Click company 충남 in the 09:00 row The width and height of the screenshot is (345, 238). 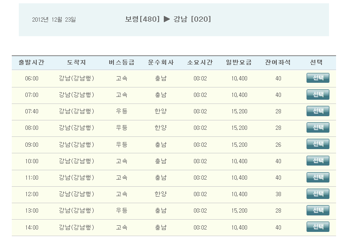pyautogui.click(x=160, y=144)
